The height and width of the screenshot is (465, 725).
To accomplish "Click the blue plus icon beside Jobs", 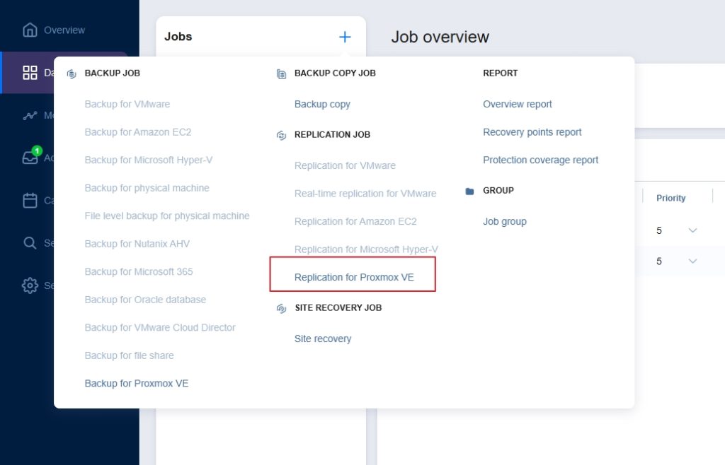I will pyautogui.click(x=345, y=37).
